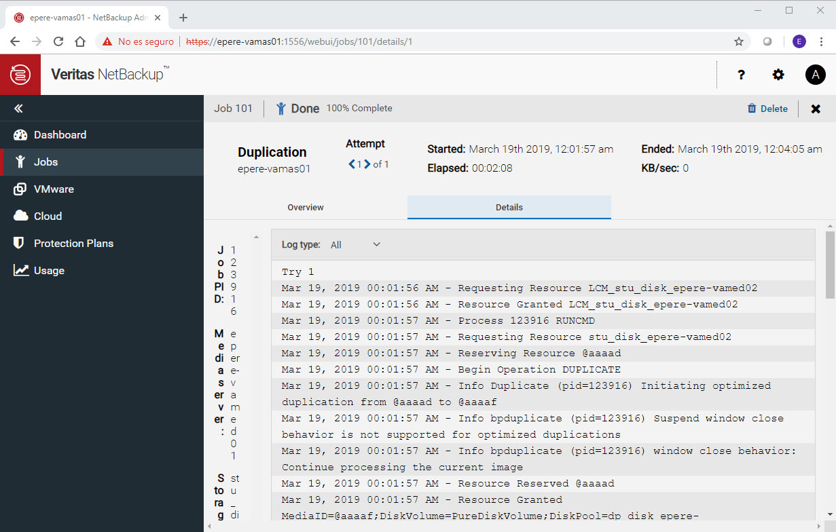836x532 pixels.
Task: Click the 'Process 123916 RUNCMD' log line
Action: point(543,321)
